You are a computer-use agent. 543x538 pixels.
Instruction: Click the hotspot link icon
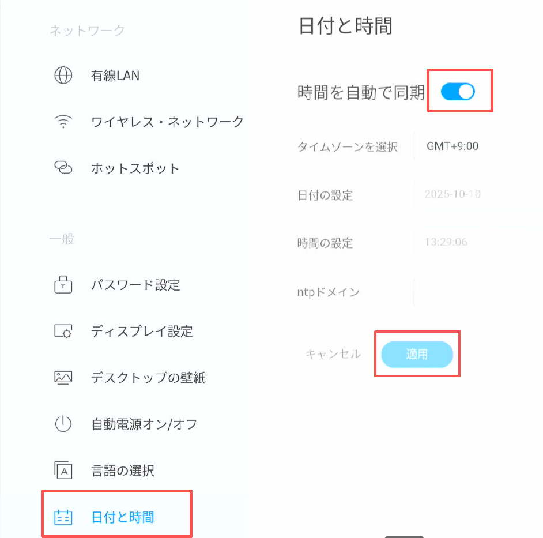63,168
